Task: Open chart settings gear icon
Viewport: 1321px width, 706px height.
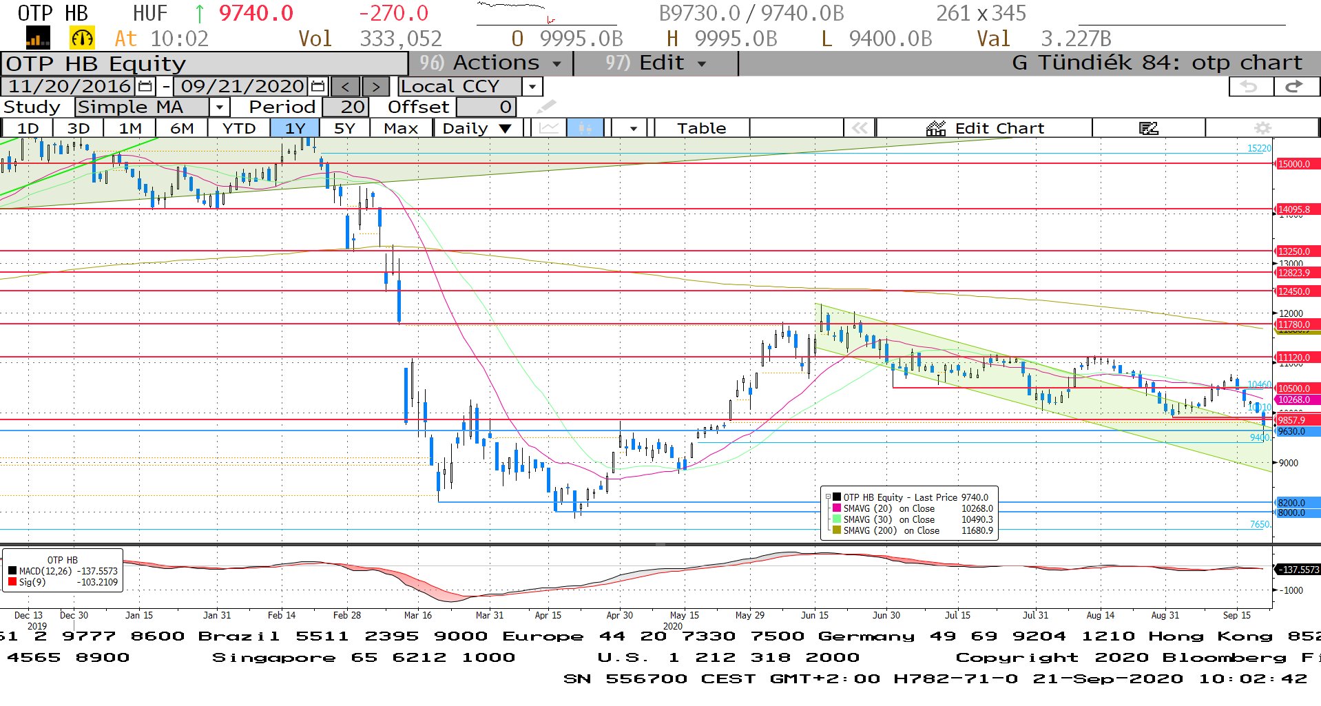Action: click(1262, 128)
